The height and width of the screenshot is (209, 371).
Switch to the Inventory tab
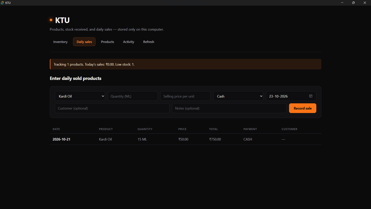pos(60,42)
